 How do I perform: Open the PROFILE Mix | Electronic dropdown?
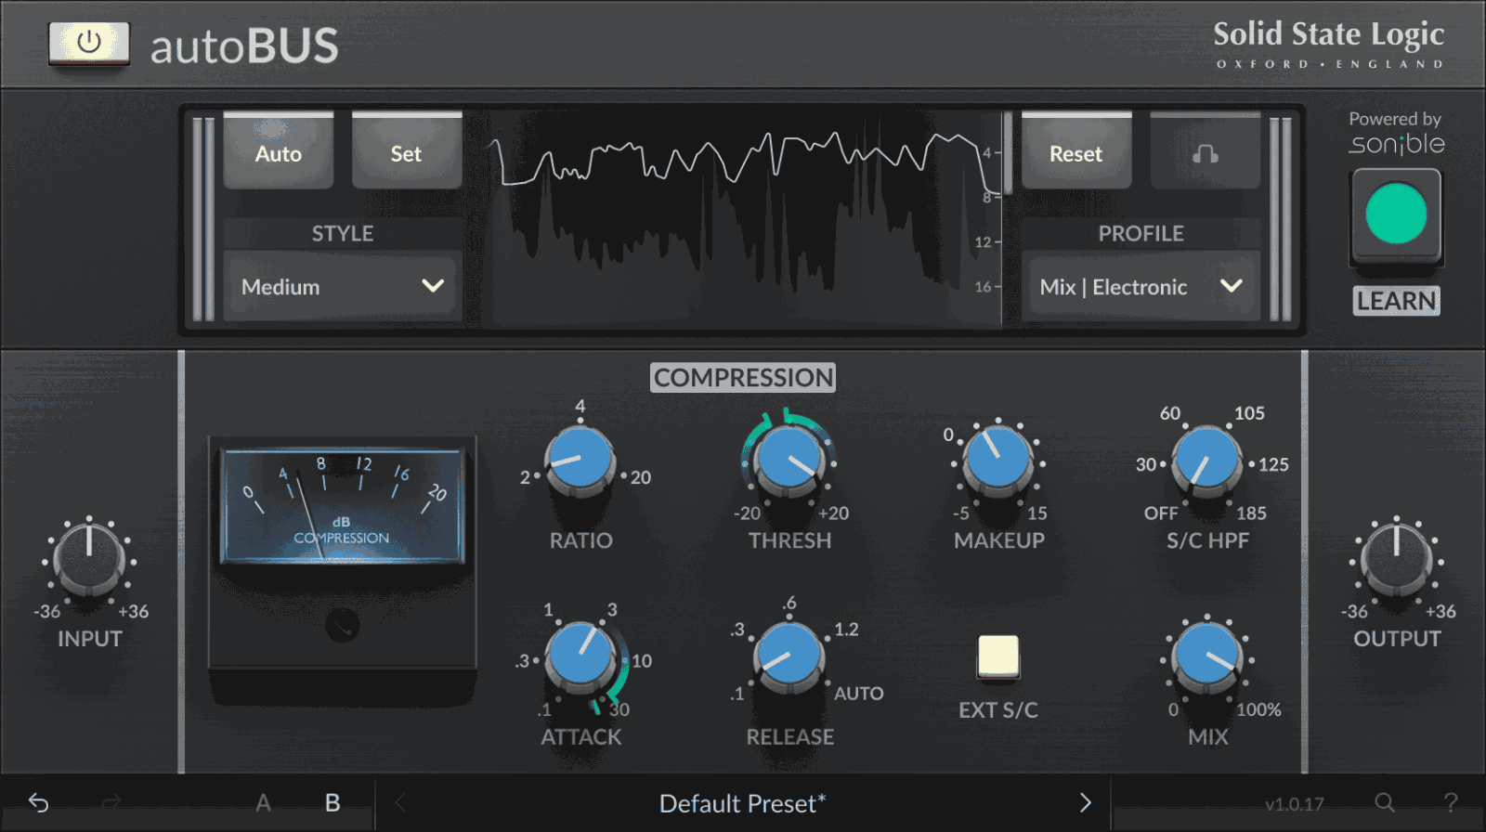point(1141,286)
